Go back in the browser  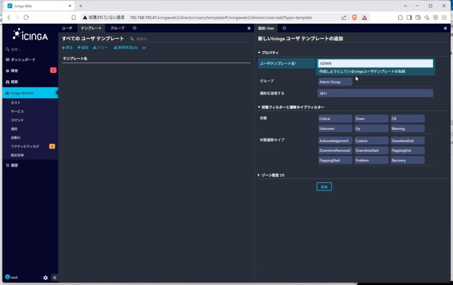point(9,18)
